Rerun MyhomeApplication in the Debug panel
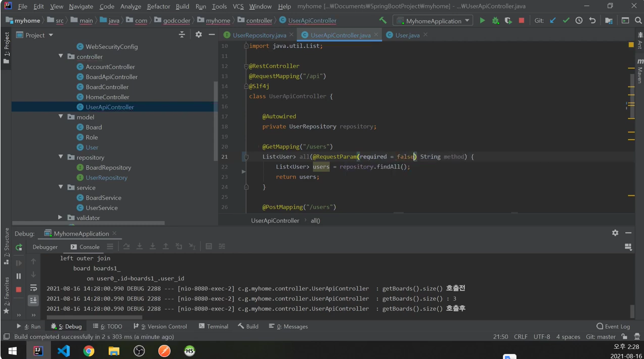 pos(19,247)
